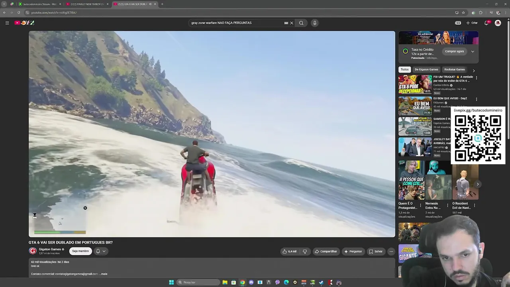Open the subscription notification bell dropdown
The height and width of the screenshot is (287, 510).
pos(100,251)
